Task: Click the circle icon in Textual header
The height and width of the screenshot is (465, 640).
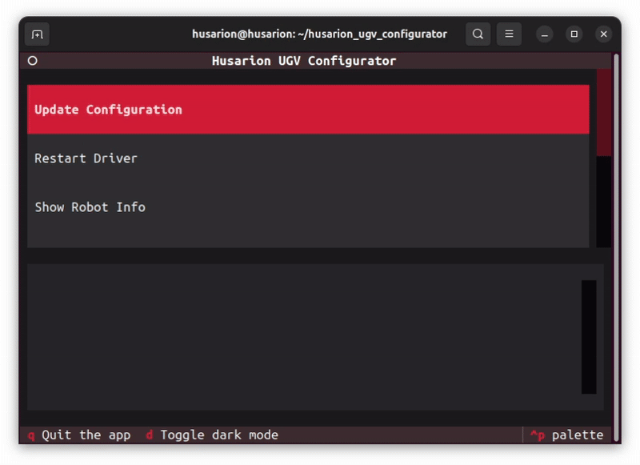Action: coord(33,61)
